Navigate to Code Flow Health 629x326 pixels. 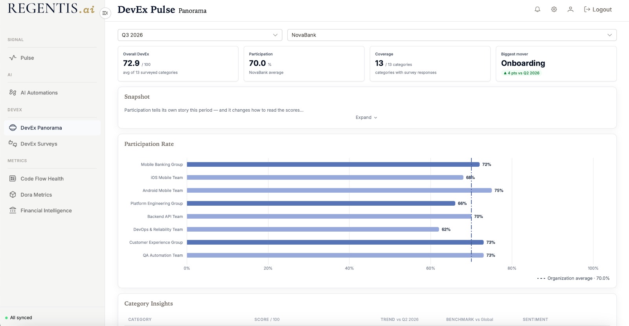[52, 179]
